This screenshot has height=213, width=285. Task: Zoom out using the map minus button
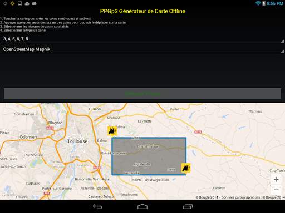tap(276, 190)
